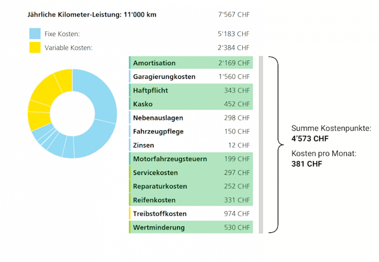The width and height of the screenshot is (379, 262).
Task: Click the blue Fixe Kosten swatch
Action: click(34, 34)
